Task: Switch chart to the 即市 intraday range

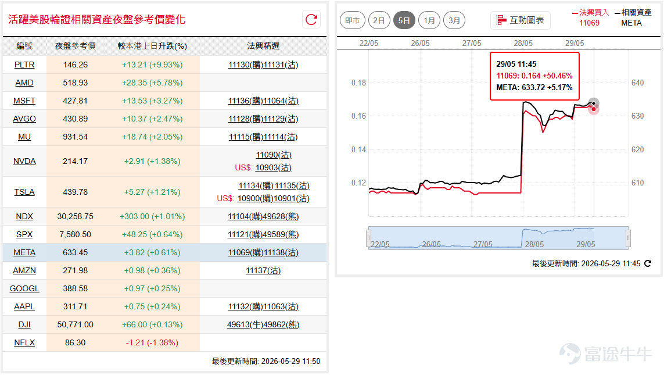Action: 352,20
